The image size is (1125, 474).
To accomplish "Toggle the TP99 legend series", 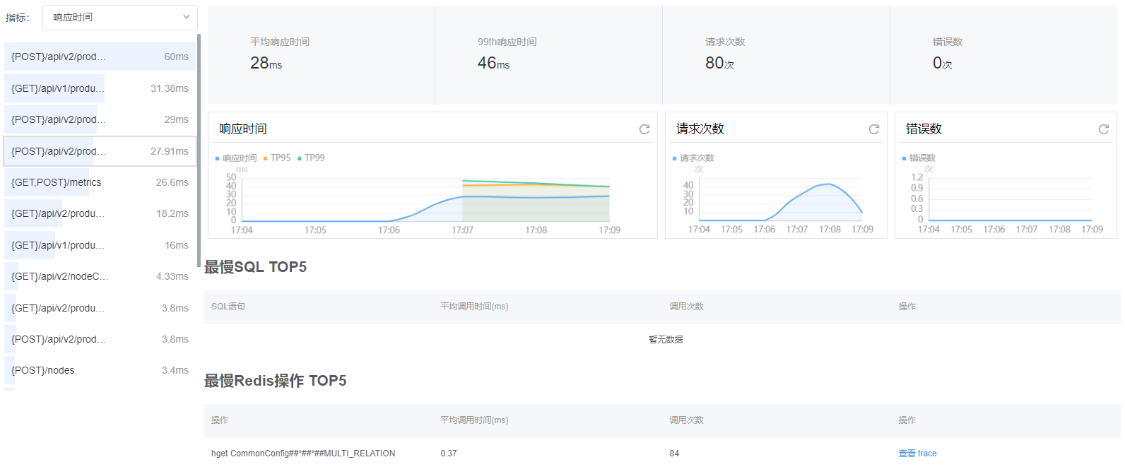I will 311,158.
